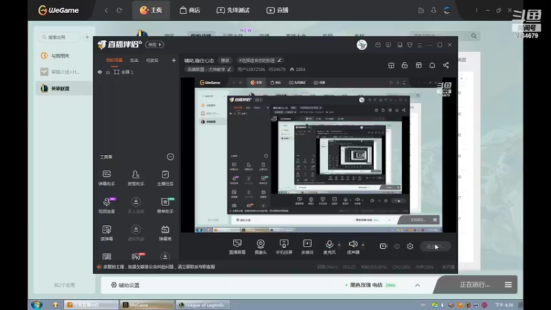Select the 全屏 1 source row
Screen dimensions: 551x310
[x=136, y=72]
